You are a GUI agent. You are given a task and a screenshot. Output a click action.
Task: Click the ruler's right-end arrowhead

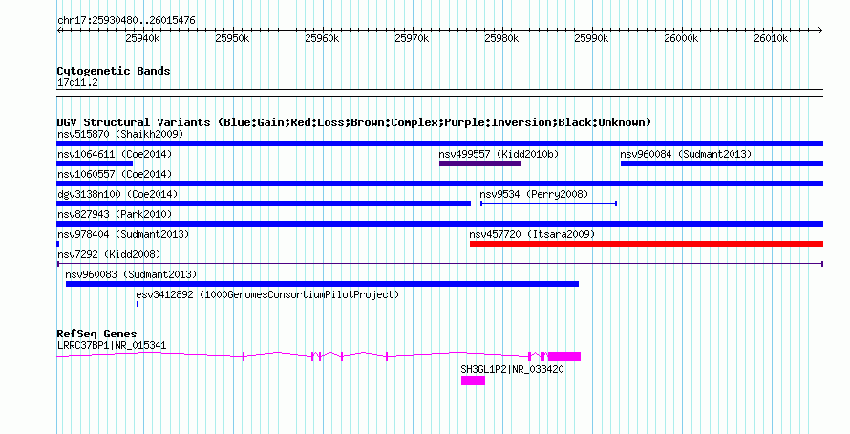(820, 31)
